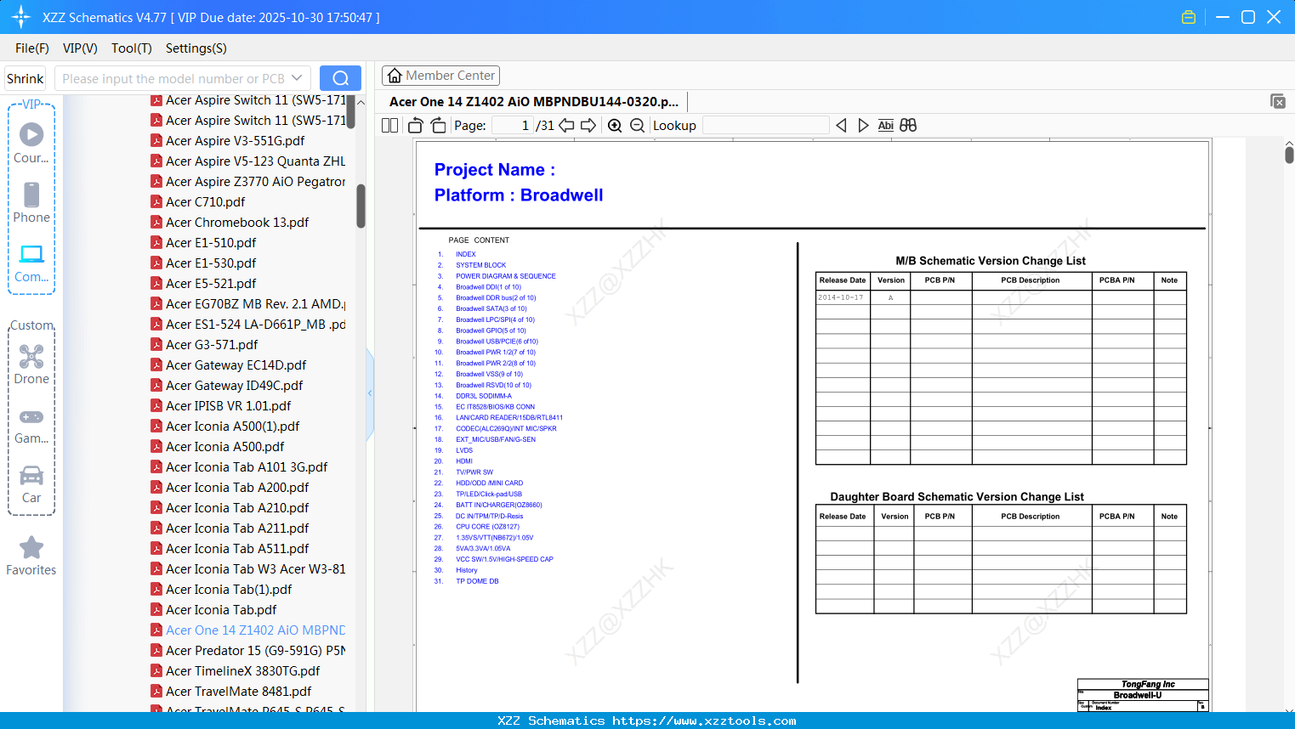Click the blue search button
This screenshot has height=729, width=1295.
(340, 78)
